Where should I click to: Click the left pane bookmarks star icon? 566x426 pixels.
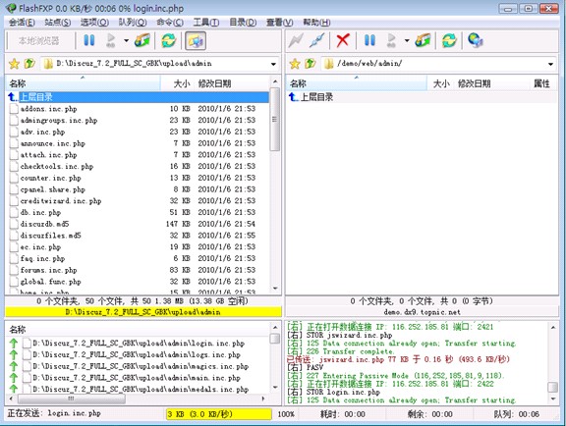pyautogui.click(x=14, y=64)
